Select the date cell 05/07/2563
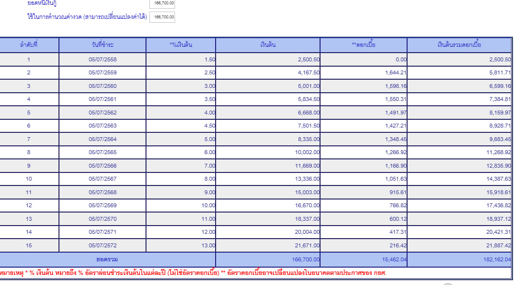Image resolution: width=527 pixels, height=285 pixels. click(102, 126)
